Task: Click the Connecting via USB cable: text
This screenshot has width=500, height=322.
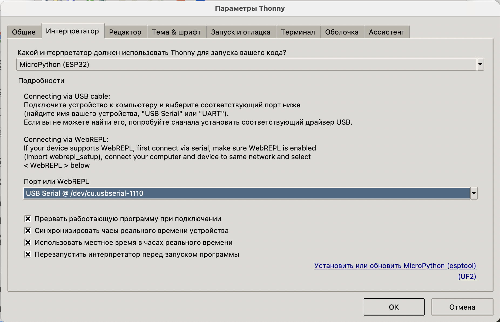Action: click(67, 96)
